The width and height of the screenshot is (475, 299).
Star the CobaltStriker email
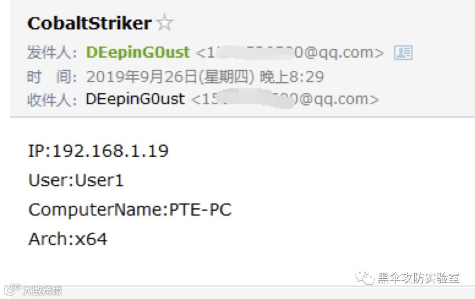(165, 22)
